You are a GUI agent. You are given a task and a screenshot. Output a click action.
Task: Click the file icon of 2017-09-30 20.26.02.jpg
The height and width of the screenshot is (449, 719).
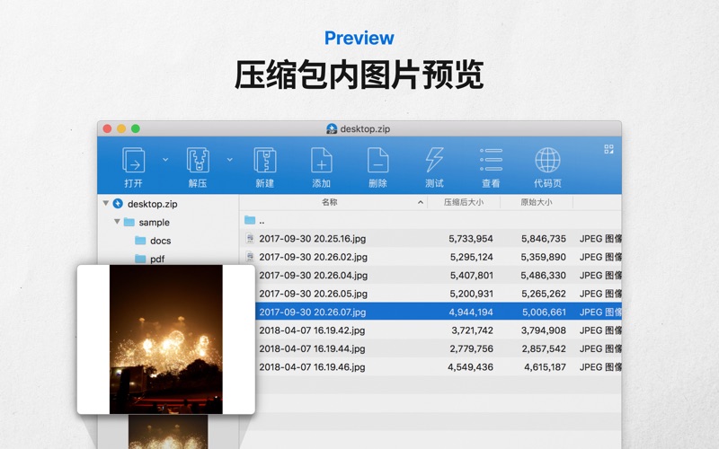250,257
